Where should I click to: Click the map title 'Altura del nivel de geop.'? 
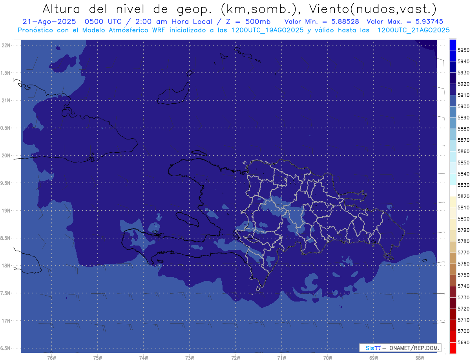[127, 9]
